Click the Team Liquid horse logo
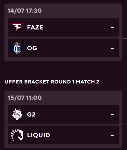The image size is (127, 150). [x=17, y=135]
